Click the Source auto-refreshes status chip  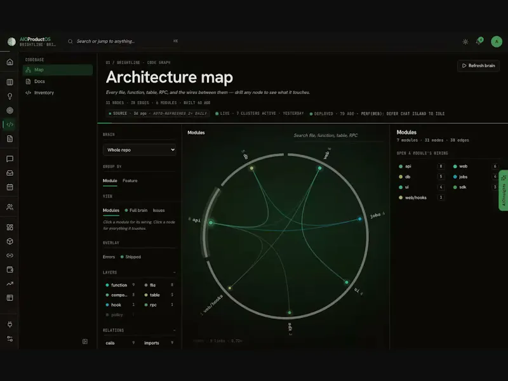click(x=158, y=114)
